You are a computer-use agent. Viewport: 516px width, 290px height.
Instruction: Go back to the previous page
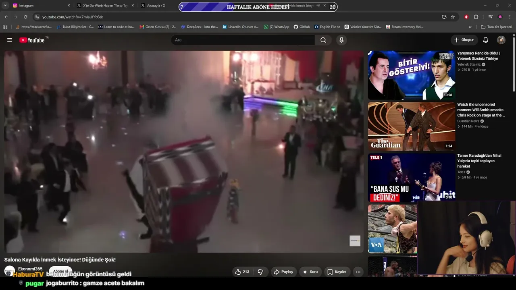(x=6, y=17)
